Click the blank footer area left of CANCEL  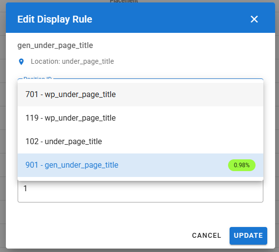(x=98, y=236)
